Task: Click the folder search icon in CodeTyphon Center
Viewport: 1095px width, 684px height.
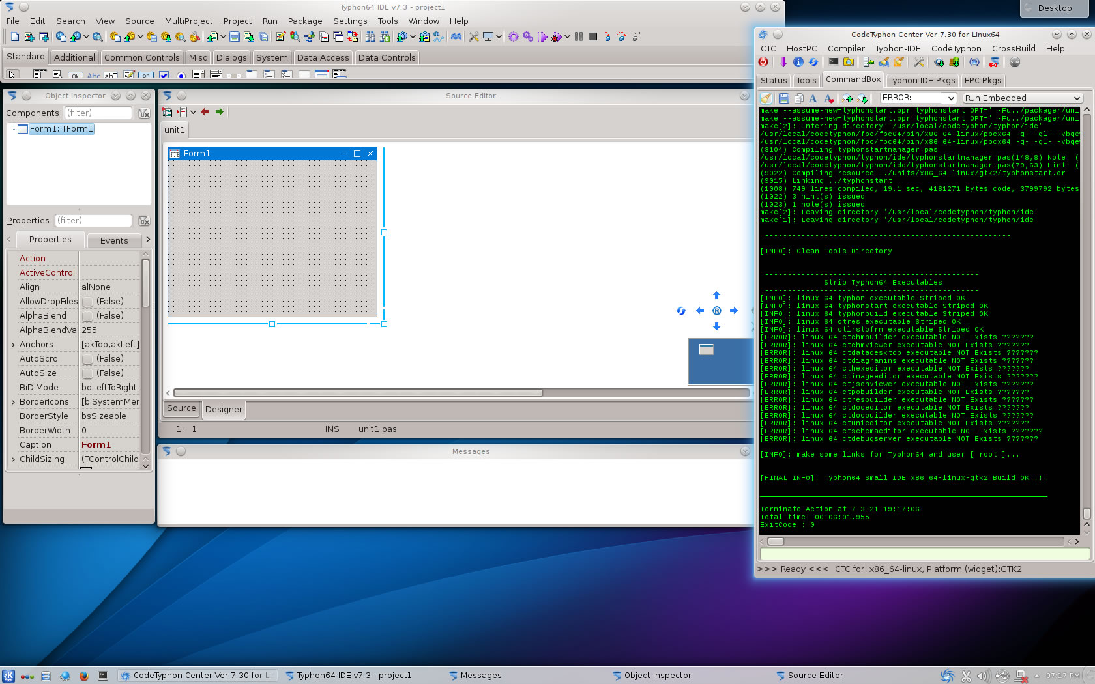Action: point(849,63)
